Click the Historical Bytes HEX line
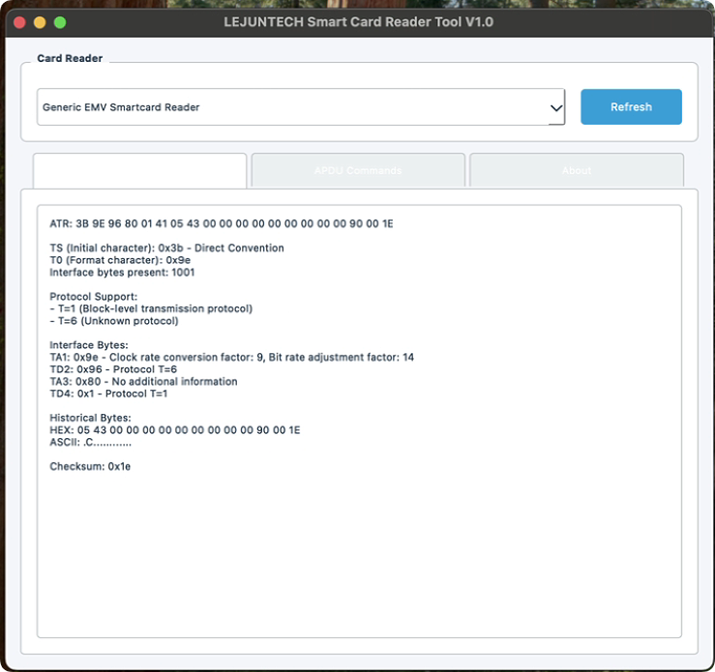Screen dimensions: 715x672 click(174, 430)
